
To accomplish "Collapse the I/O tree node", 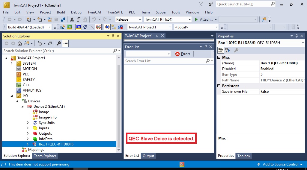I will point(12,96).
